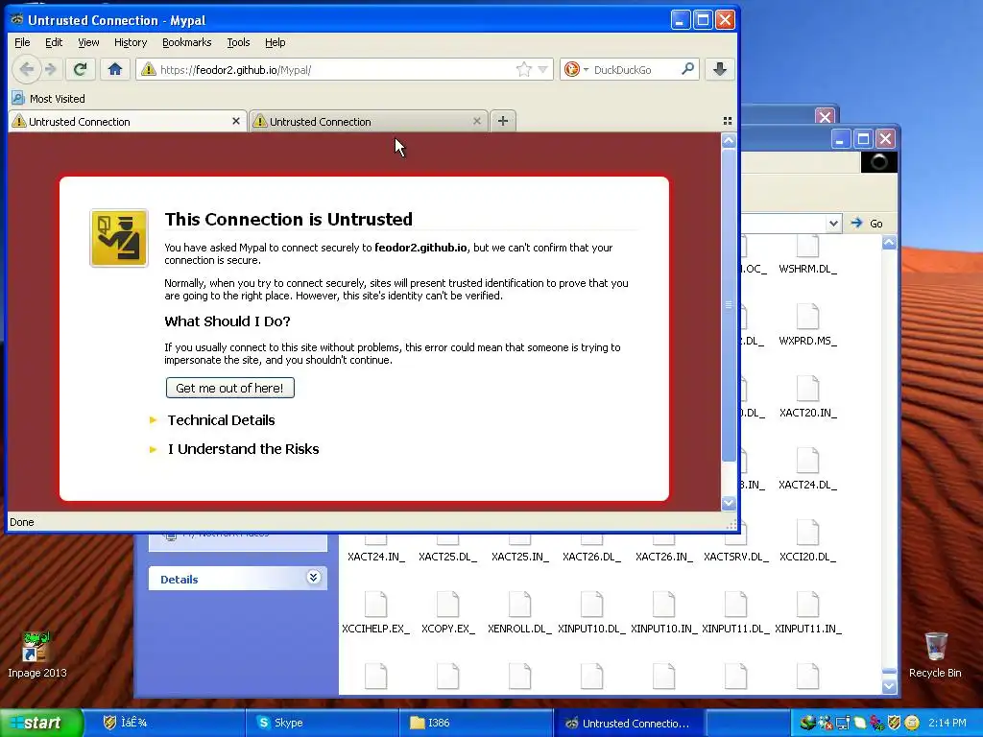Close the first Untrusted Connection tab
This screenshot has width=983, height=737.
click(236, 121)
